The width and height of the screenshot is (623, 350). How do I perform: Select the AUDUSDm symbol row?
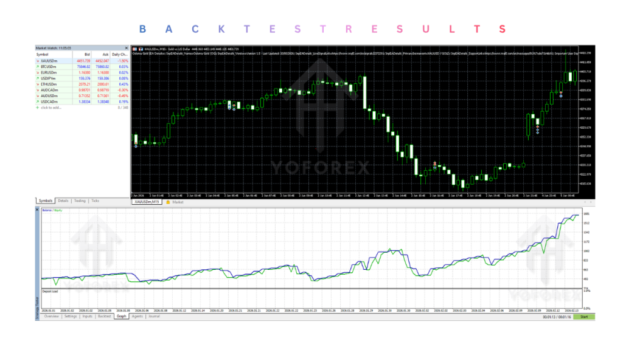[82, 96]
